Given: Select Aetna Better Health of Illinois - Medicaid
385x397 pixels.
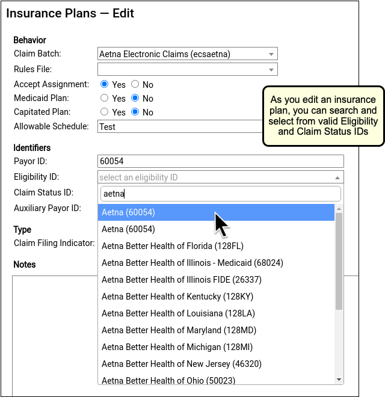Looking at the screenshot, I should tap(216, 263).
